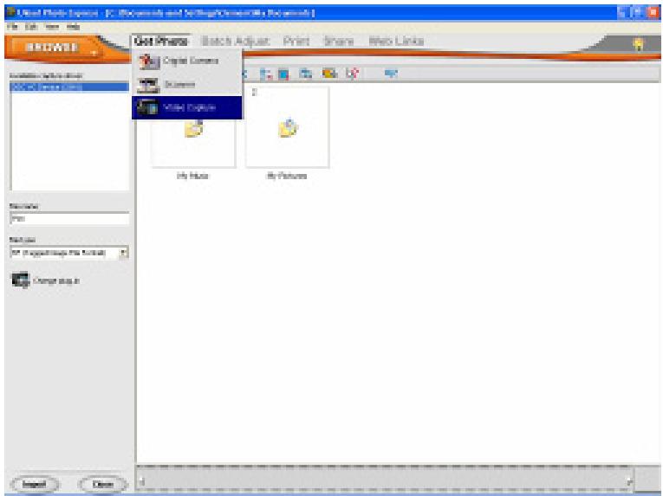Image resolution: width=663 pixels, height=496 pixels.
Task: Choose Scanner from the Get Photo menu
Action: (x=187, y=84)
